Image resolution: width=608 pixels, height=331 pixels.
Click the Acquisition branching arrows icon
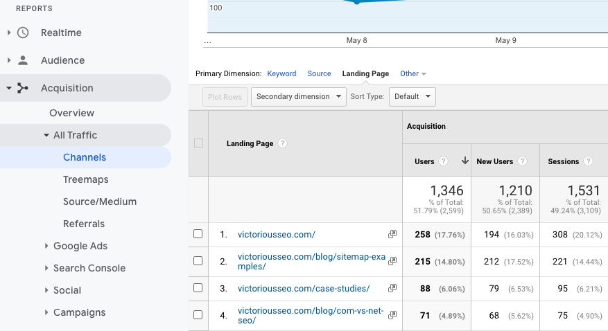click(x=23, y=88)
